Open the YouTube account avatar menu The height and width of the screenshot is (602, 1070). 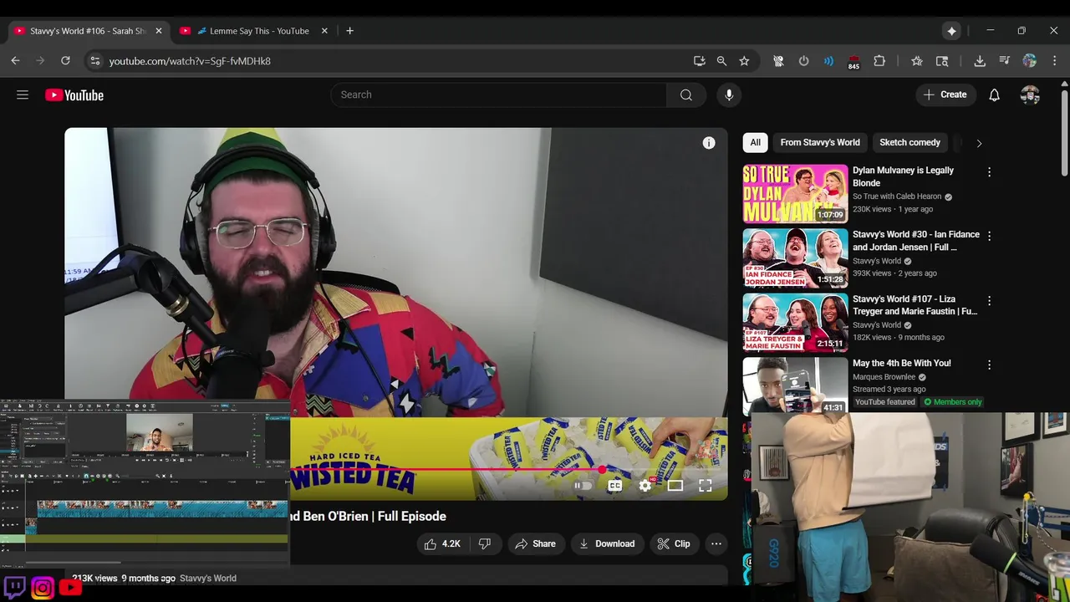pos(1030,94)
